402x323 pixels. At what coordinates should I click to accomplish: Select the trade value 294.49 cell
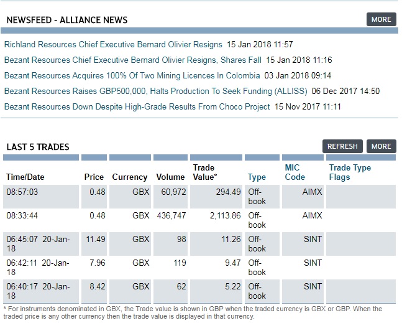[216, 197]
